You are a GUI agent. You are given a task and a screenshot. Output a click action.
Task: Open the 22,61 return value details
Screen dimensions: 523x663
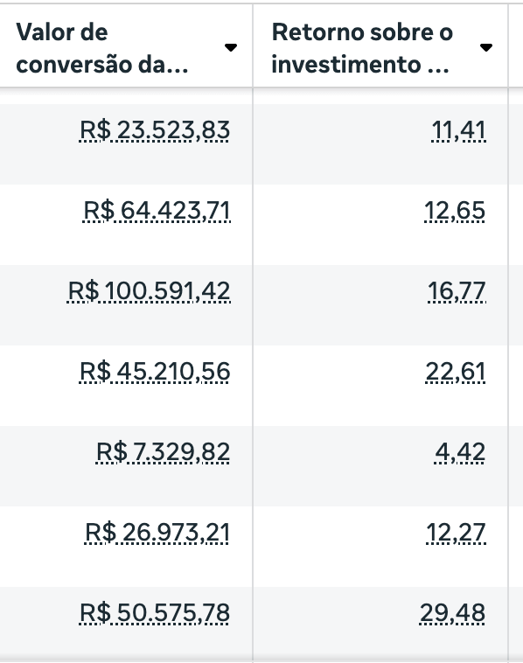pos(456,372)
